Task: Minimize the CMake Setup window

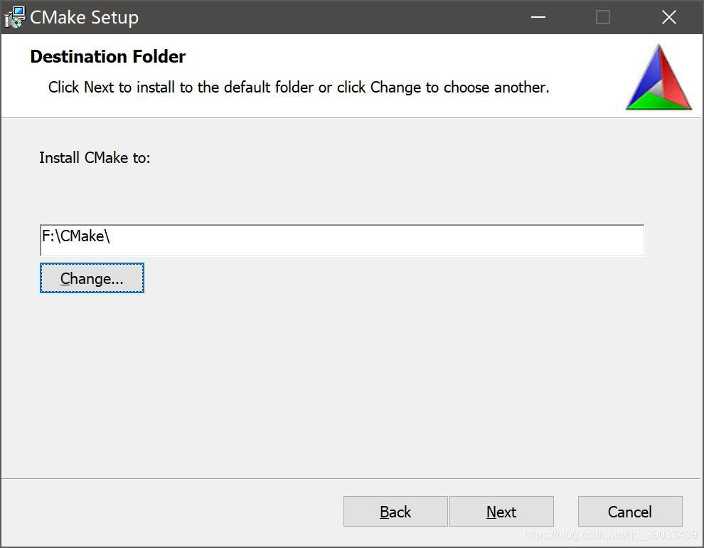Action: [x=538, y=17]
